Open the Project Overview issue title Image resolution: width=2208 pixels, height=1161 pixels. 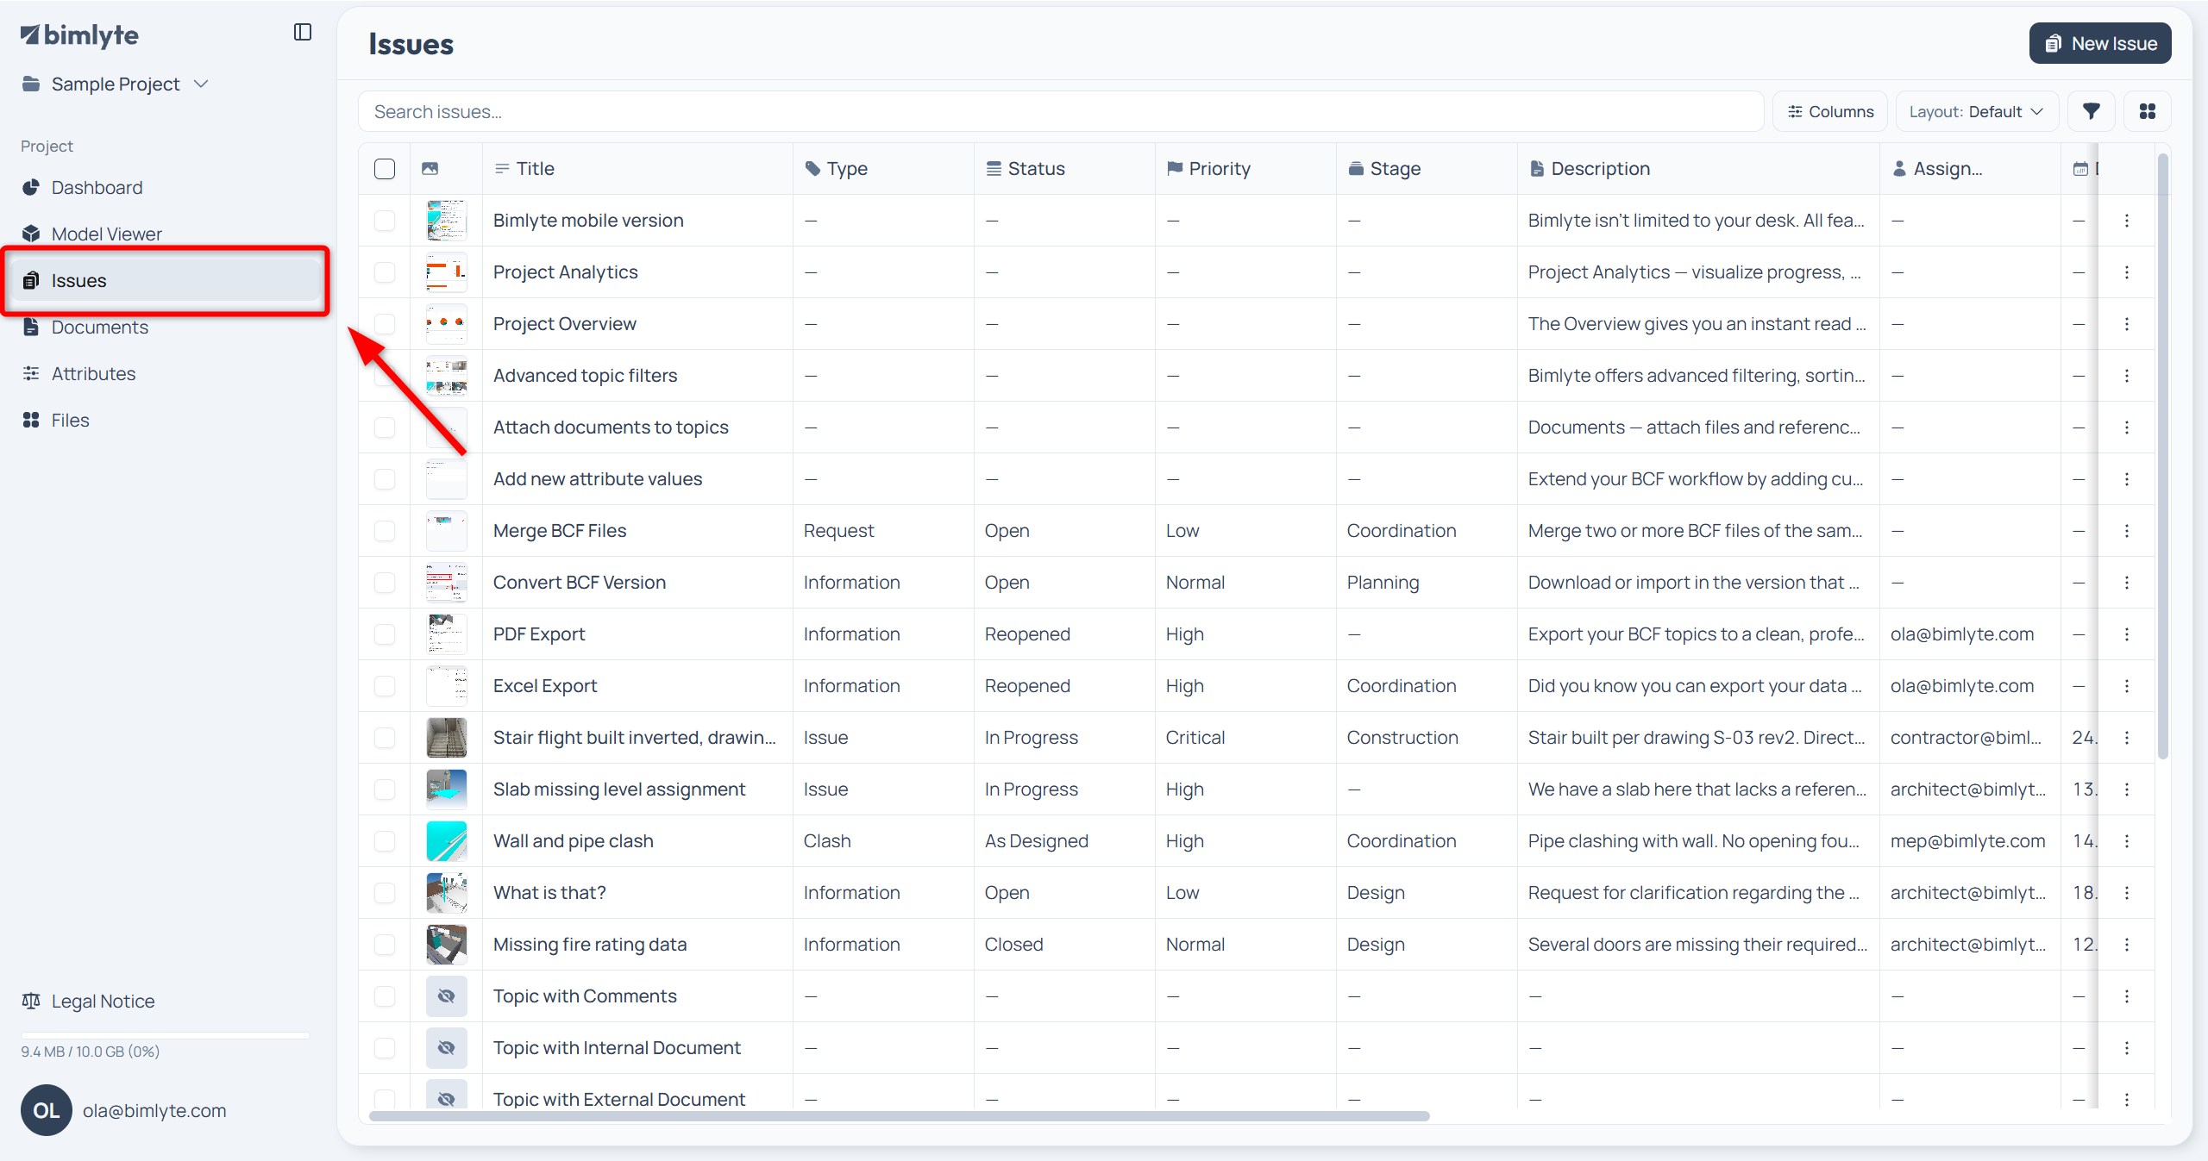click(564, 324)
